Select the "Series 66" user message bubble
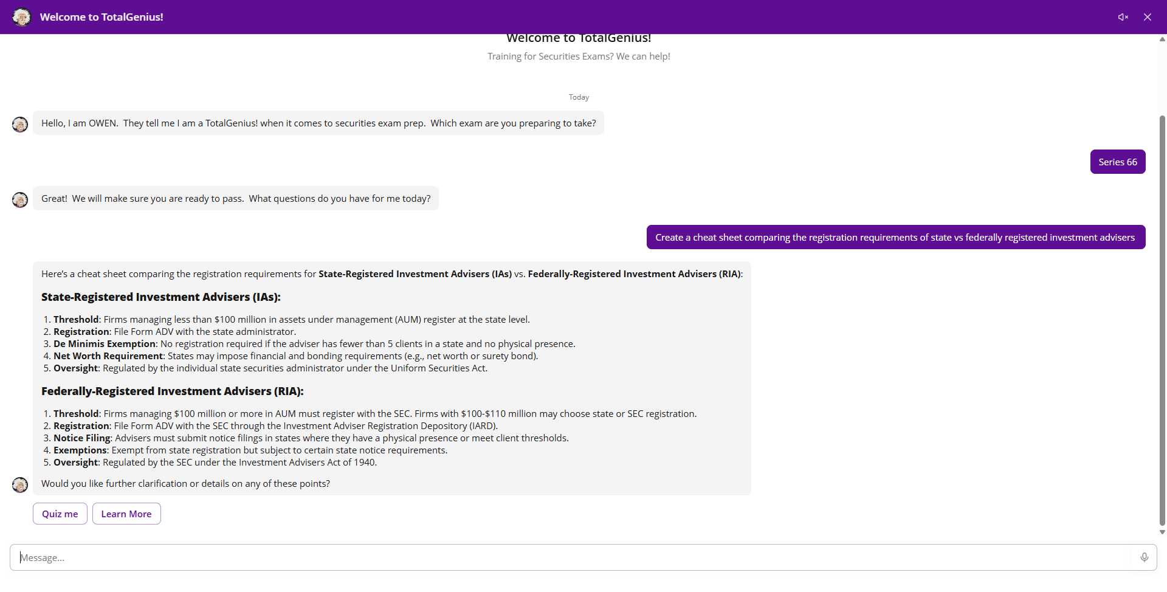This screenshot has height=592, width=1167. click(1117, 162)
